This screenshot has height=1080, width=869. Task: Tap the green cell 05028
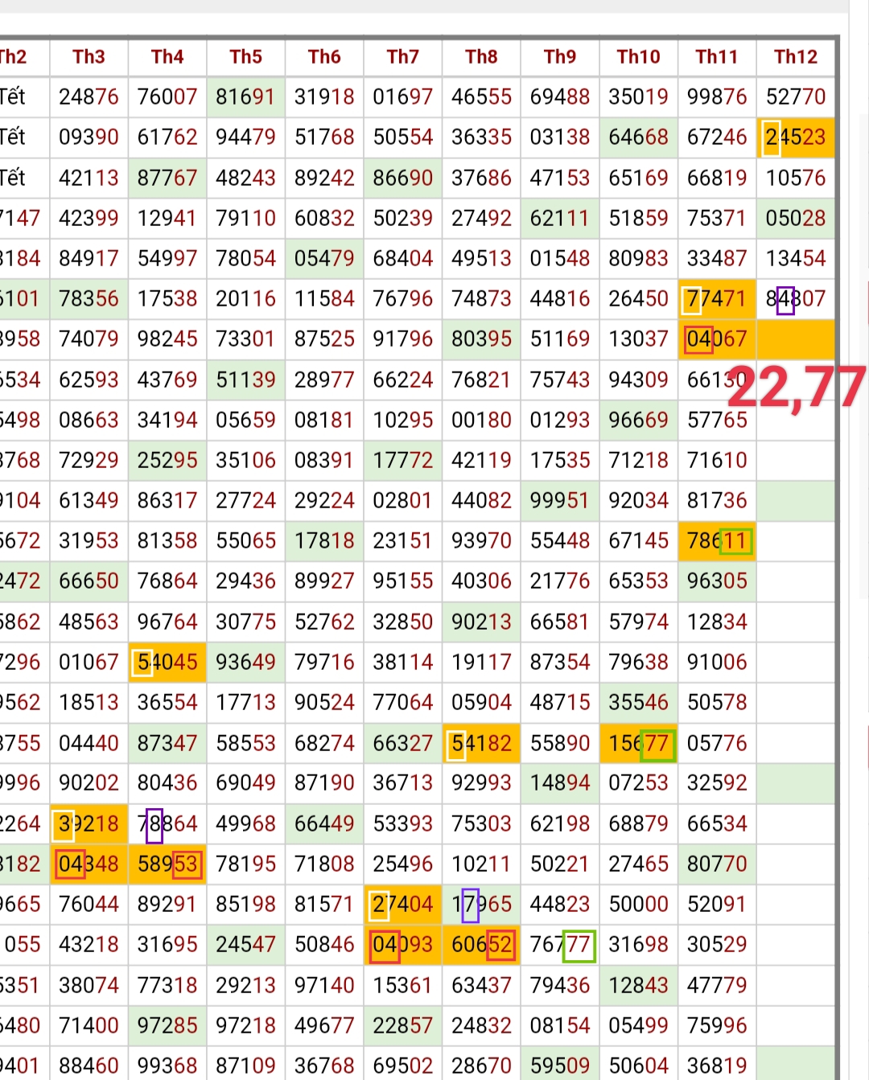(x=796, y=218)
